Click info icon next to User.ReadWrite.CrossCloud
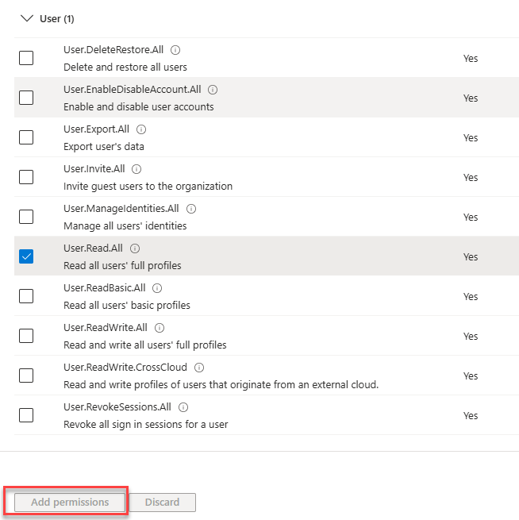The width and height of the screenshot is (519, 520). (x=199, y=368)
